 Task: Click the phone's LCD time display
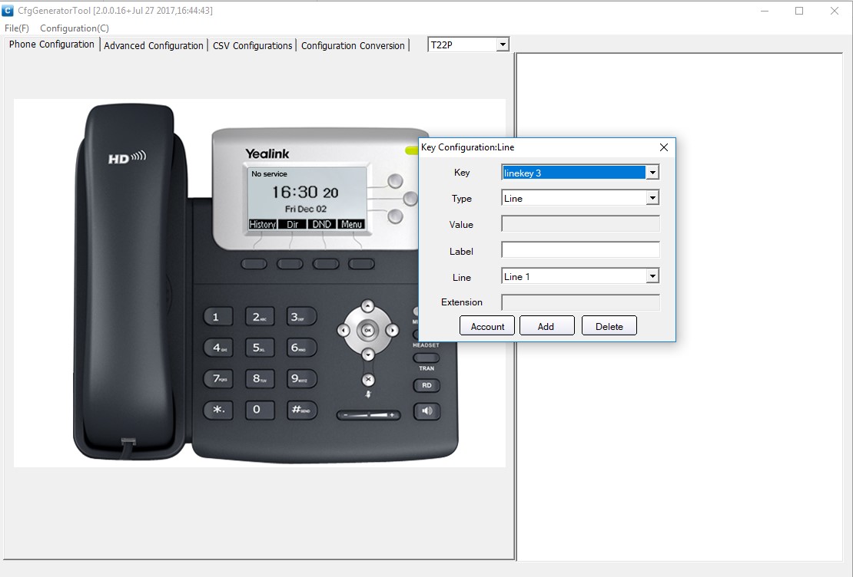click(305, 192)
